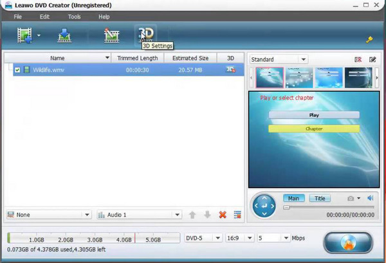Image resolution: width=386 pixels, height=263 pixels.
Task: Open the Add Video dropdown arrow
Action: (39, 35)
